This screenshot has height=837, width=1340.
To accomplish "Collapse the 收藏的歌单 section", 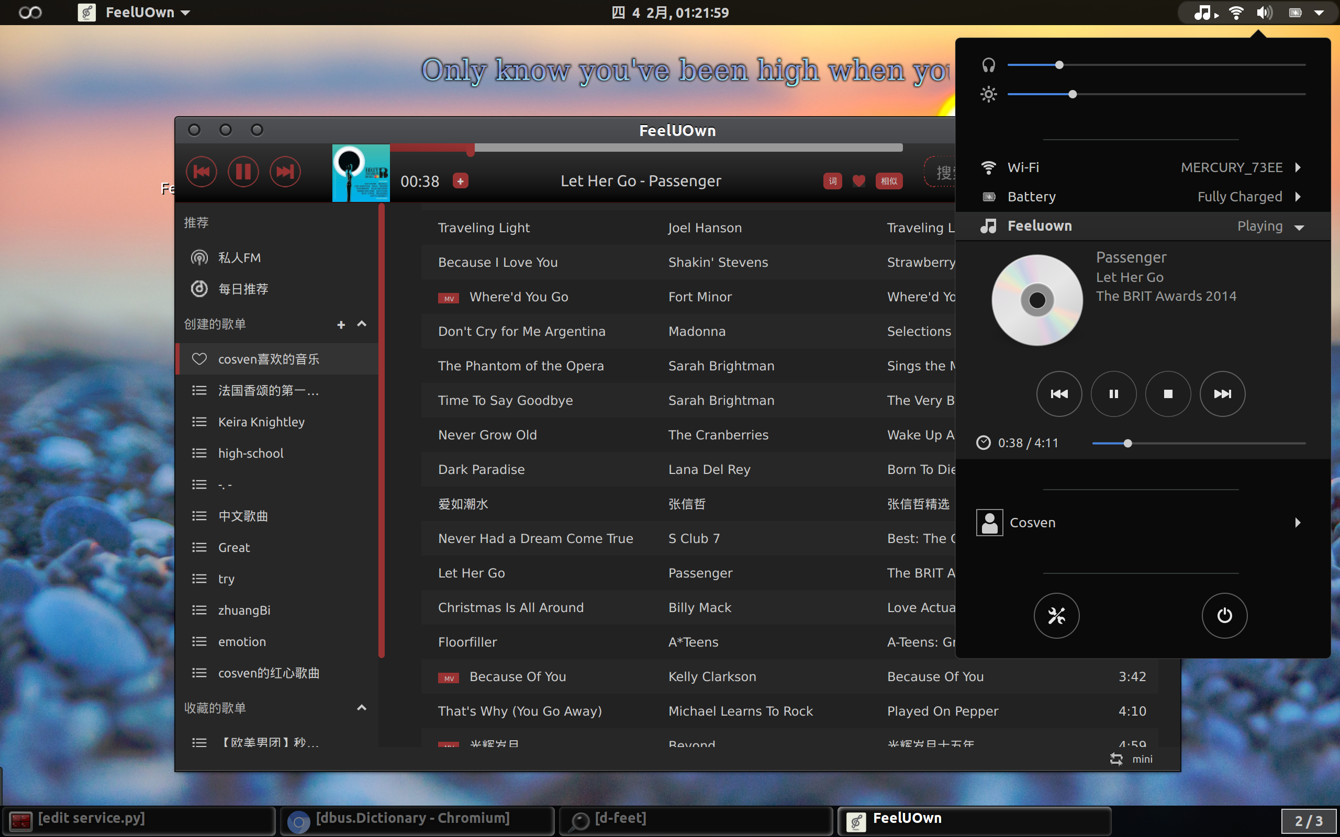I will (x=362, y=707).
